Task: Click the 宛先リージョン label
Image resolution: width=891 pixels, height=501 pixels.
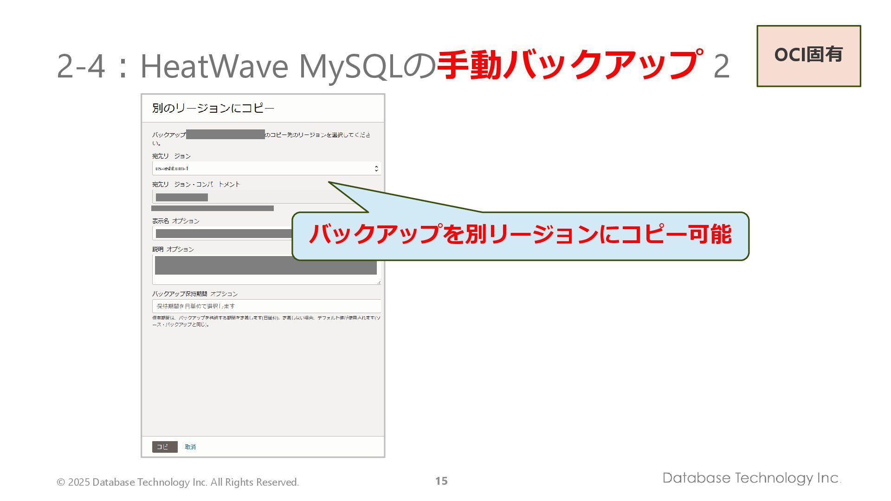Action: 171,156
